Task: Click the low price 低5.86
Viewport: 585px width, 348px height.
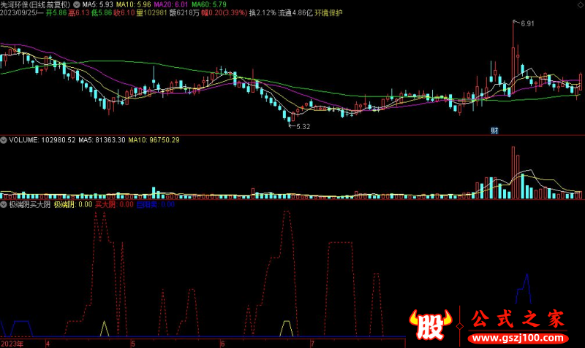Action: tap(102, 13)
